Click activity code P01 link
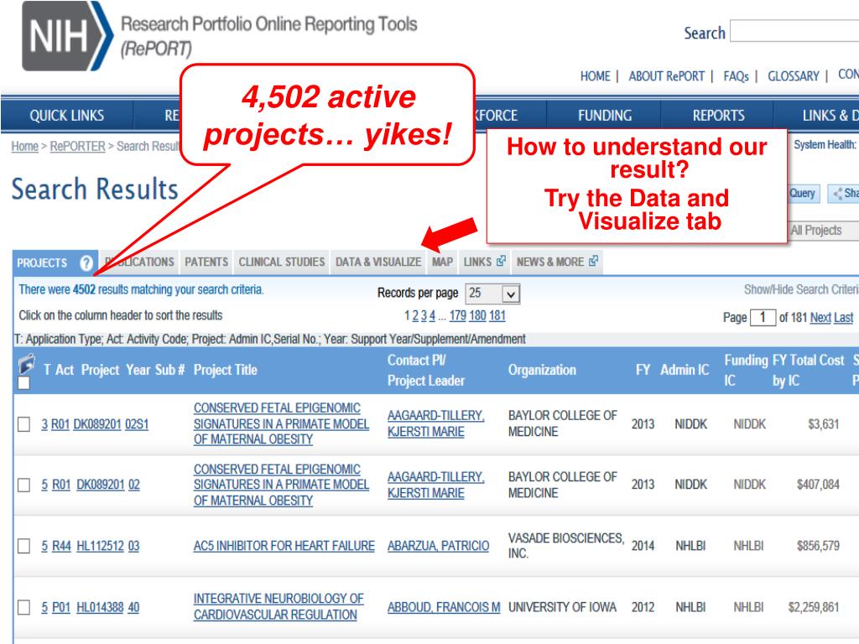859x644 pixels. 61,607
